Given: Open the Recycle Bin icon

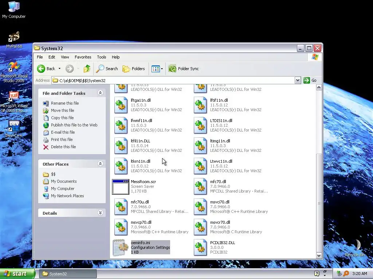Looking at the screenshot, I should [x=355, y=248].
